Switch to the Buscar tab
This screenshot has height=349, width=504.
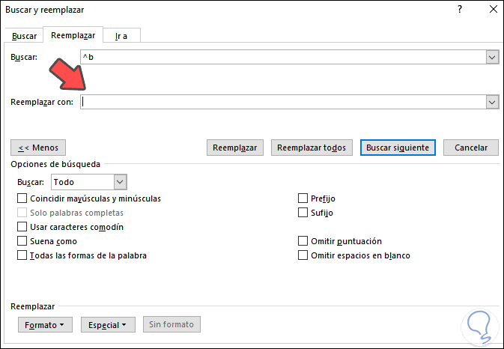(24, 36)
